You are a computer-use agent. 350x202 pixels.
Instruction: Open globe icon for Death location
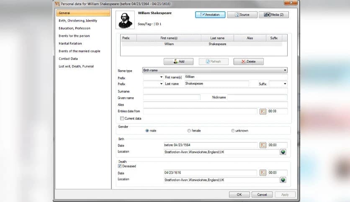pos(283,180)
